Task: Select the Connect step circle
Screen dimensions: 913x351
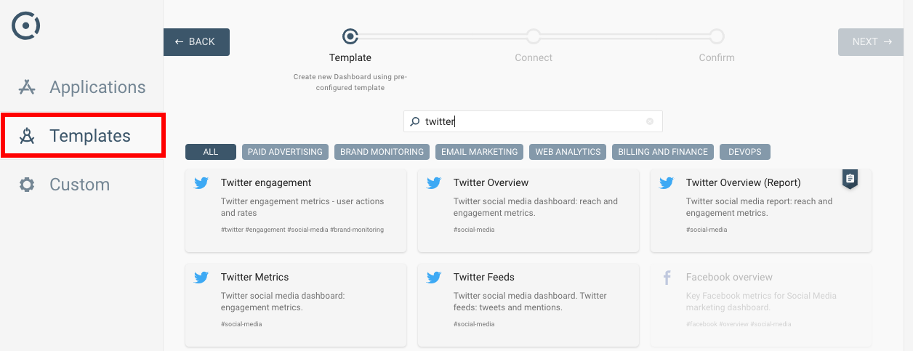Action: pos(534,36)
